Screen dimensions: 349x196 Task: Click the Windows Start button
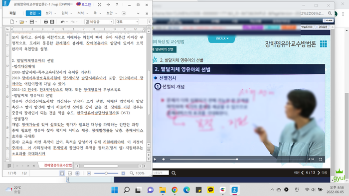(115, 190)
